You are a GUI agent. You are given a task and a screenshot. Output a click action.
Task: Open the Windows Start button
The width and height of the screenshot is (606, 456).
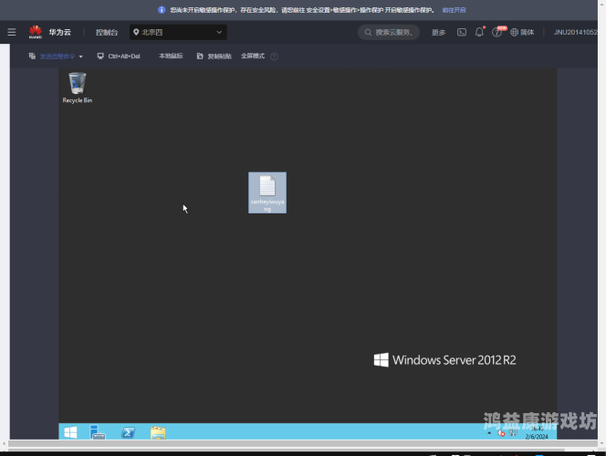pos(70,432)
